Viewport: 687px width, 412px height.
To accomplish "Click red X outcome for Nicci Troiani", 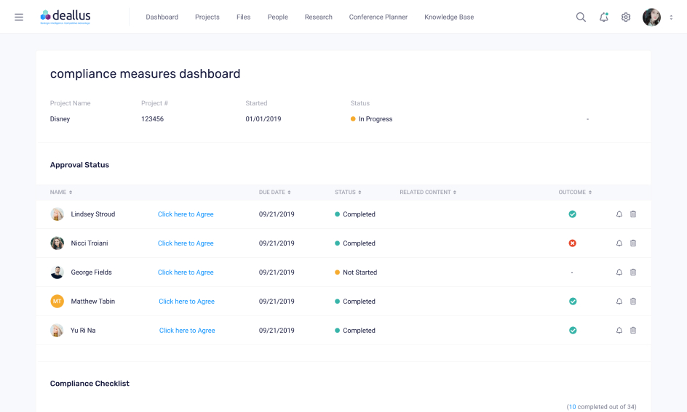I will tap(573, 243).
